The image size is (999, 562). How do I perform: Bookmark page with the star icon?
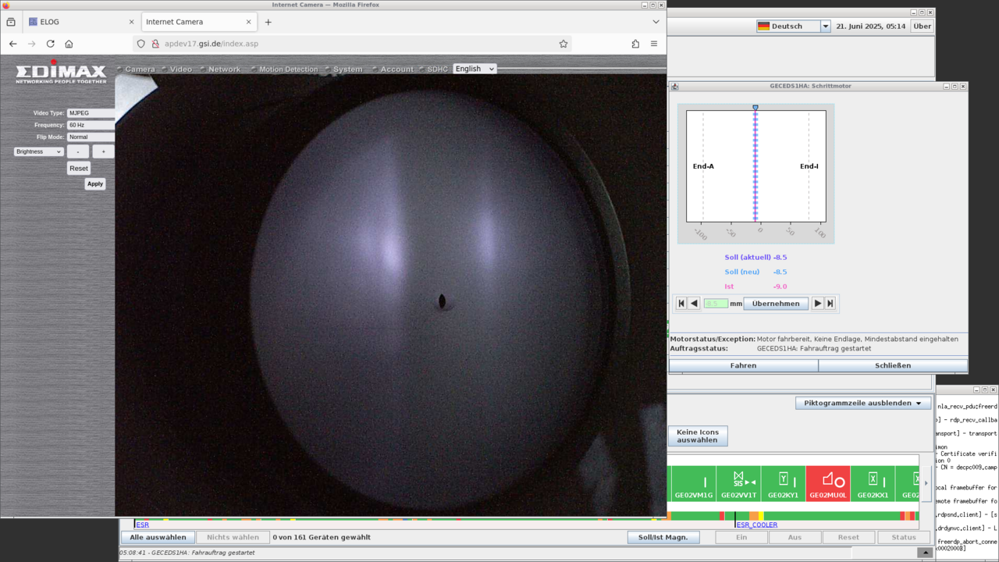(563, 44)
